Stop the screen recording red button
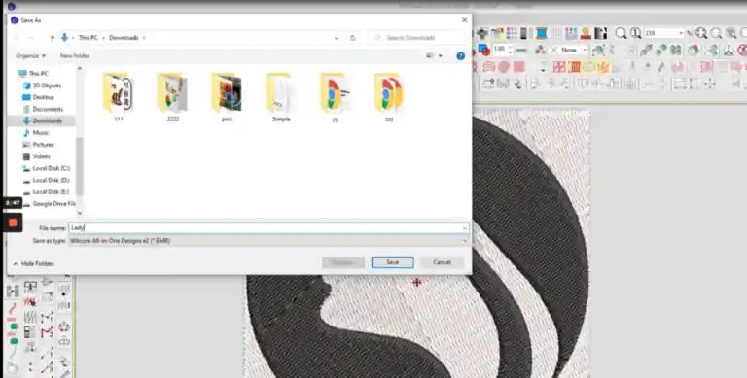The image size is (747, 378). coord(13,223)
